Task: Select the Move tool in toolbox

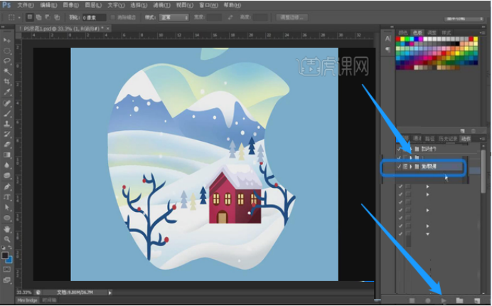Action: pos(7,41)
